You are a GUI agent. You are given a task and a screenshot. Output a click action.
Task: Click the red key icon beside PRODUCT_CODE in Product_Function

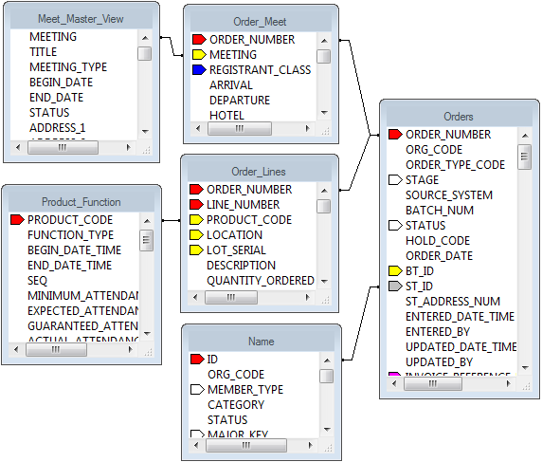click(17, 220)
